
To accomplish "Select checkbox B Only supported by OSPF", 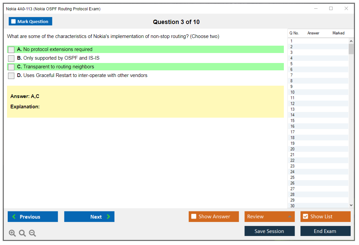I will [11, 58].
